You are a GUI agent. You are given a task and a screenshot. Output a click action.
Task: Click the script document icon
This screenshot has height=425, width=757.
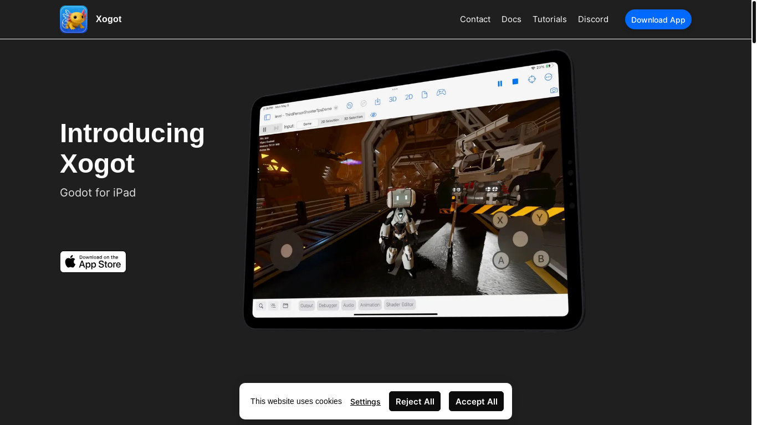(x=424, y=95)
